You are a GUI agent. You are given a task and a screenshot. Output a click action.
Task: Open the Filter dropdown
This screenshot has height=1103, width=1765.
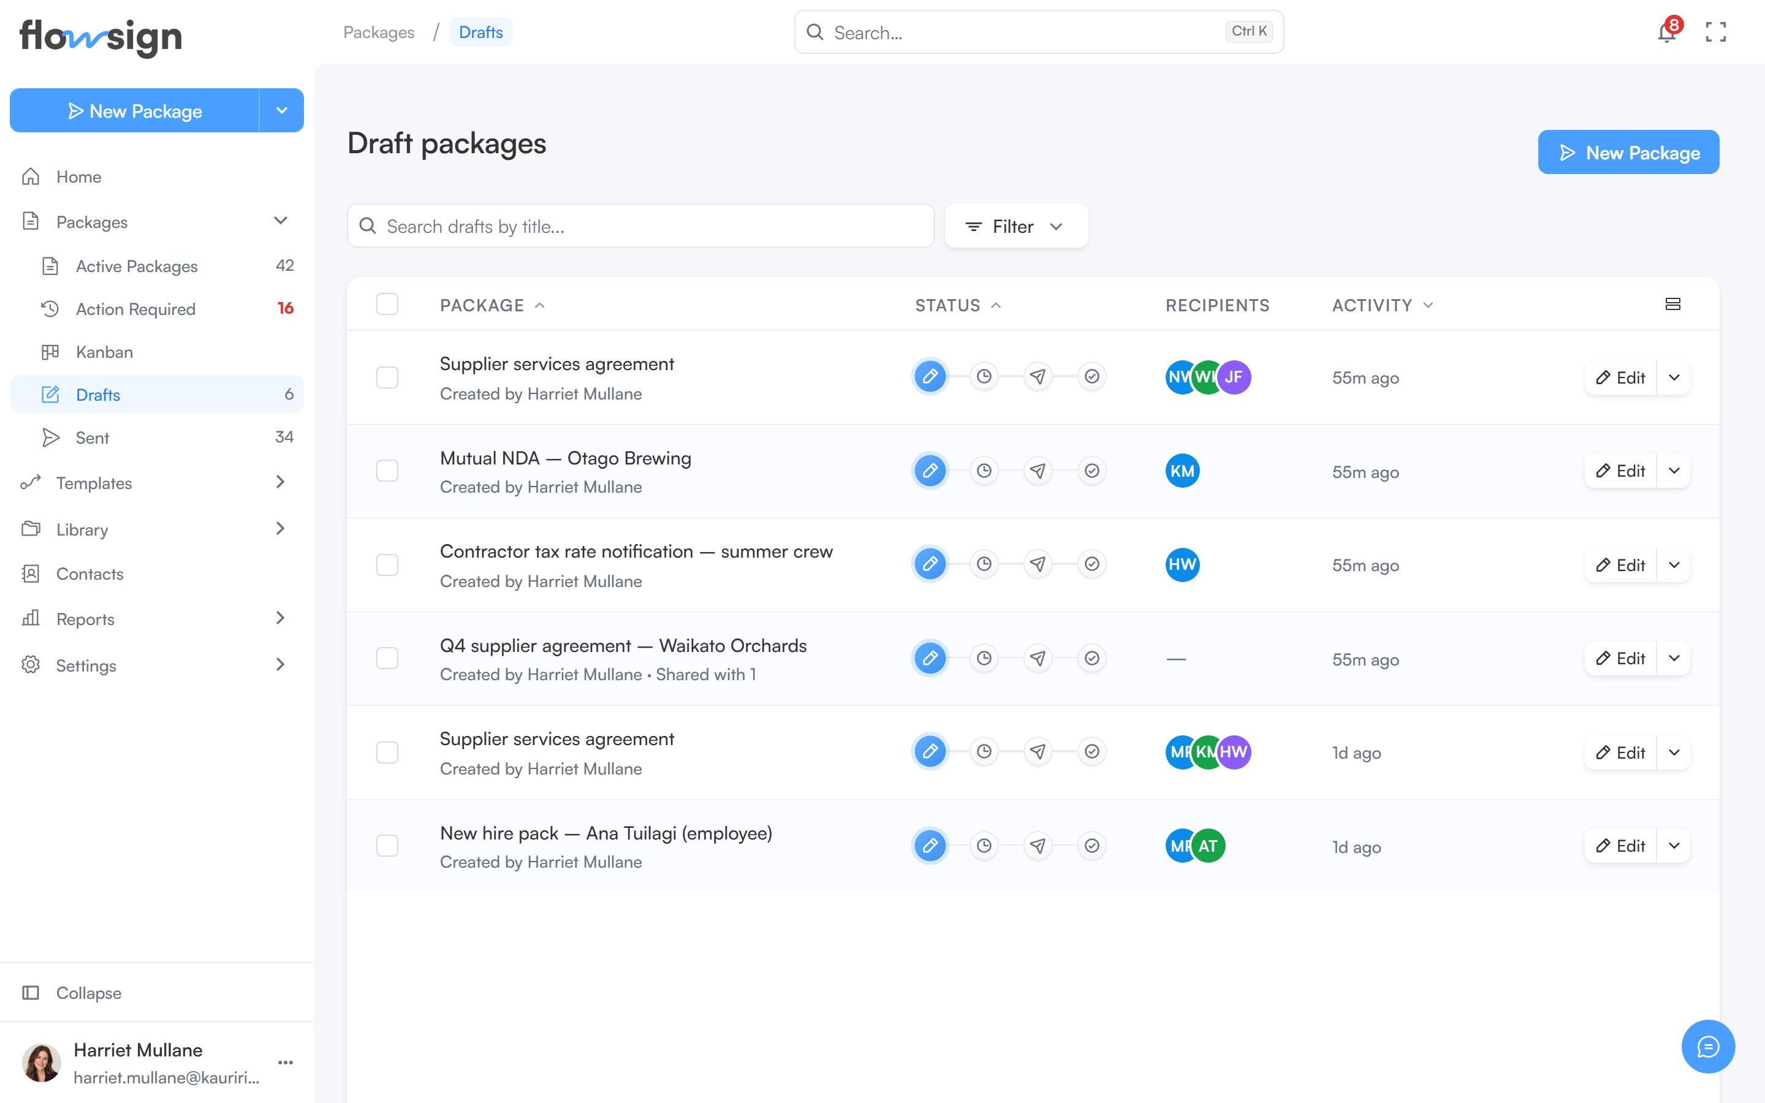[1016, 226]
